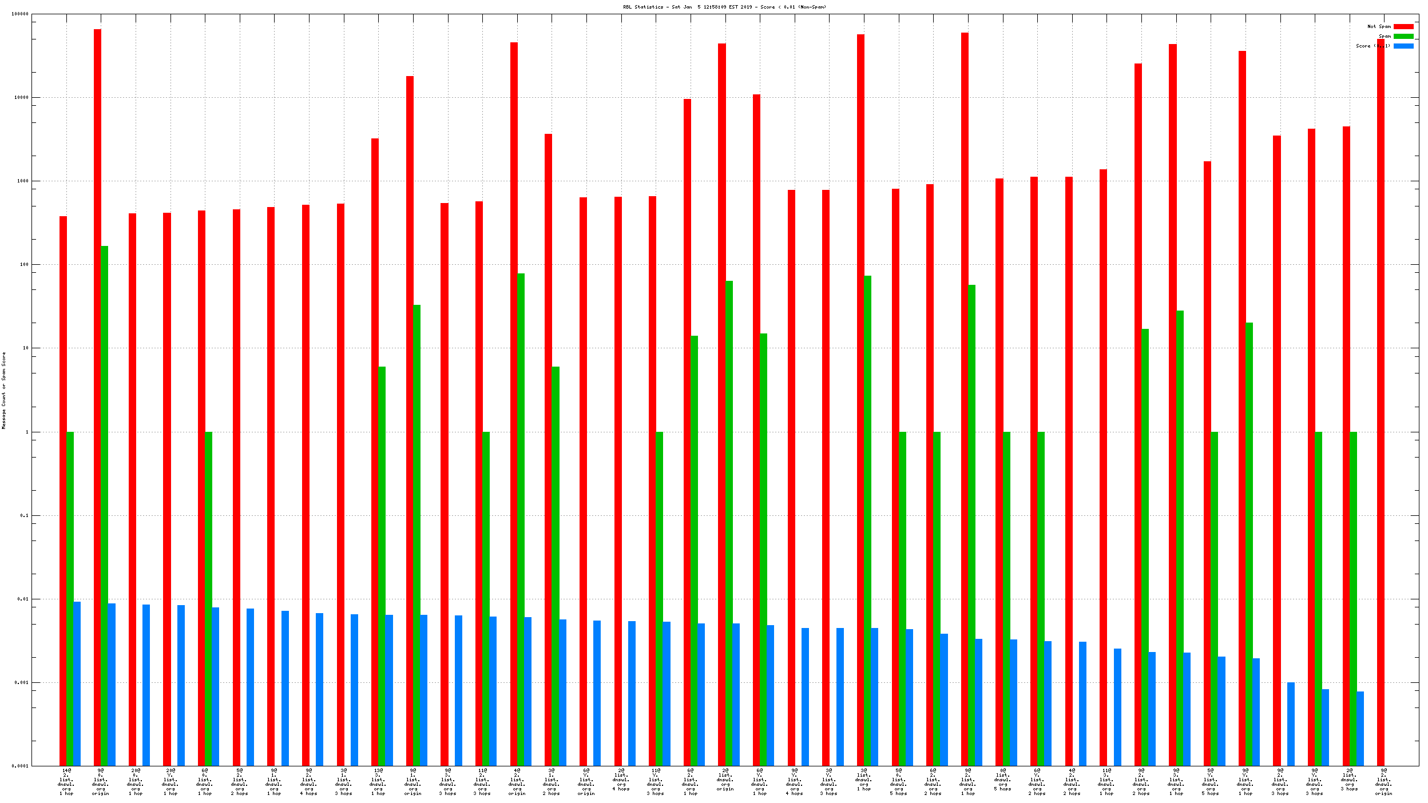Click the 13@ 3.list.dnswl.org x-axis label
The image size is (1428, 803).
378,781
